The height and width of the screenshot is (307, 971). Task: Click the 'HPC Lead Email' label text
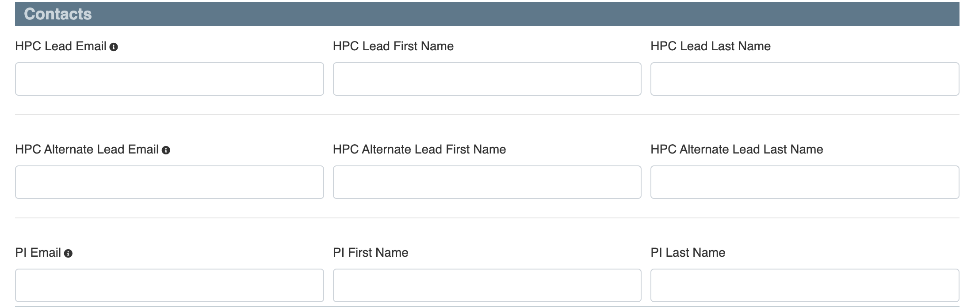(x=61, y=46)
